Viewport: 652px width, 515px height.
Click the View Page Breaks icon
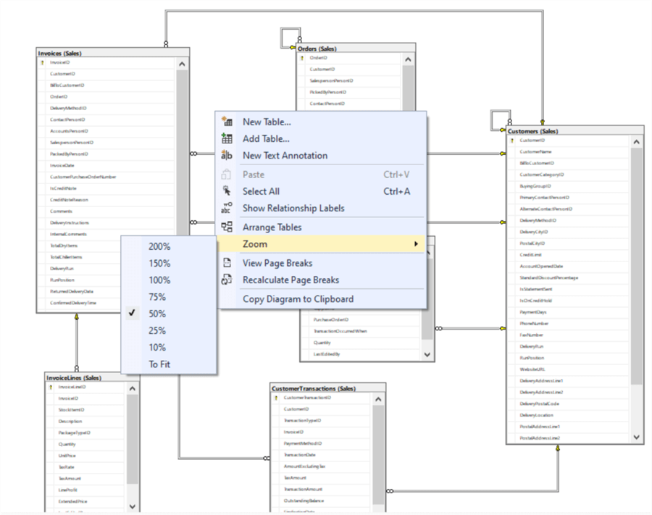[x=227, y=262]
